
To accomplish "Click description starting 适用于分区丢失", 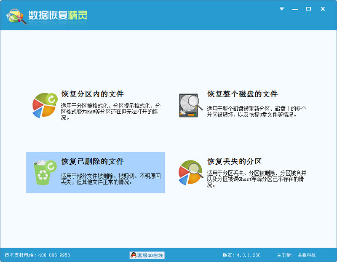I will [257, 179].
